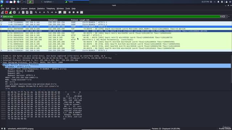
Task: Sort packets by Time column
Action: pyautogui.click(x=12, y=20)
